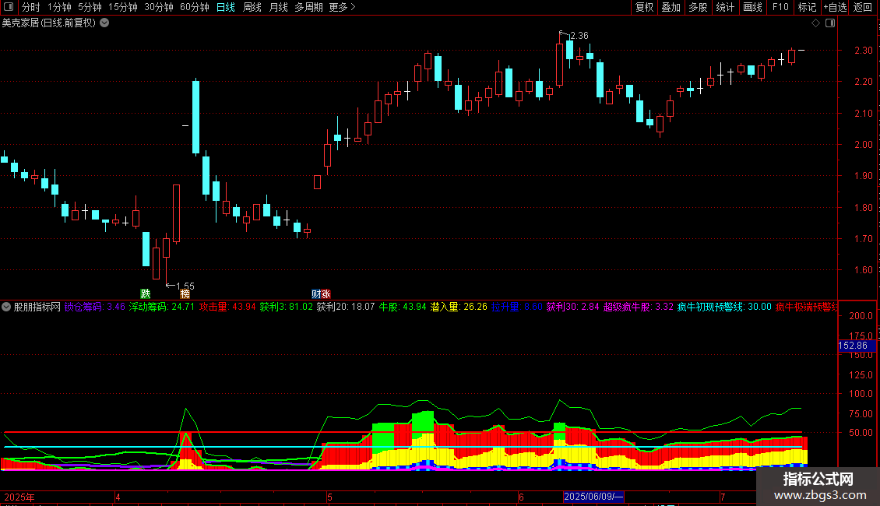Switch to 周线 weekly chart
This screenshot has width=880, height=506.
pos(252,7)
